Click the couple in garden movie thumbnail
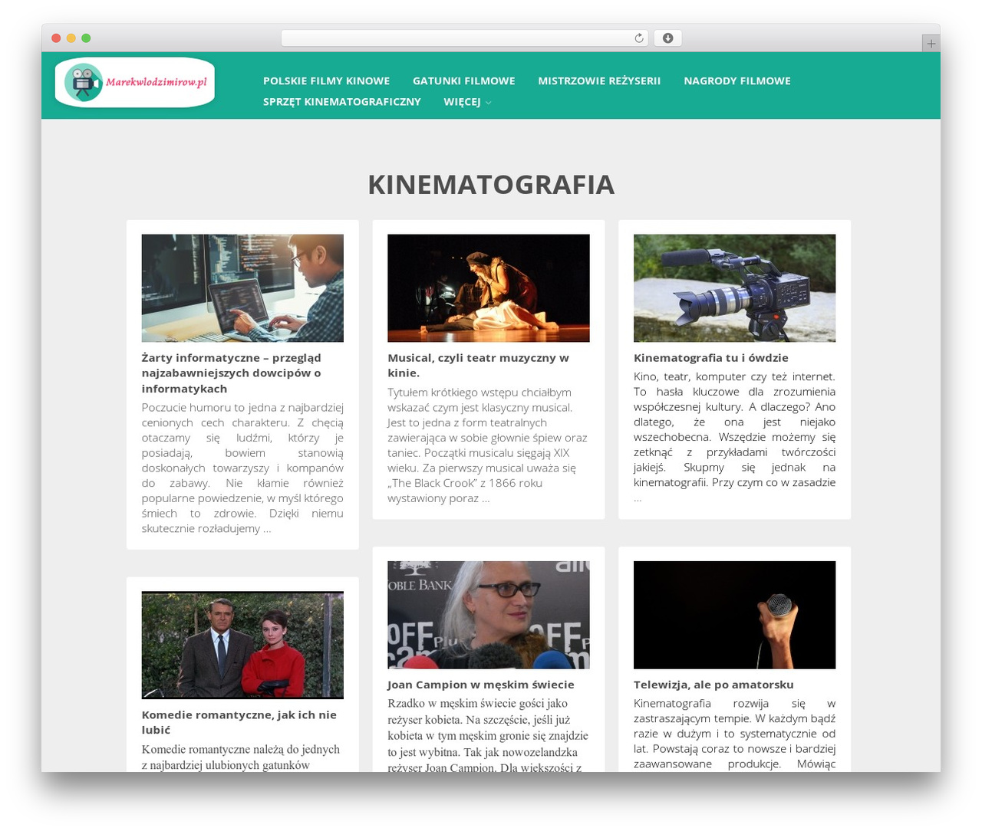Viewport: 982px width, 831px height. coord(242,645)
